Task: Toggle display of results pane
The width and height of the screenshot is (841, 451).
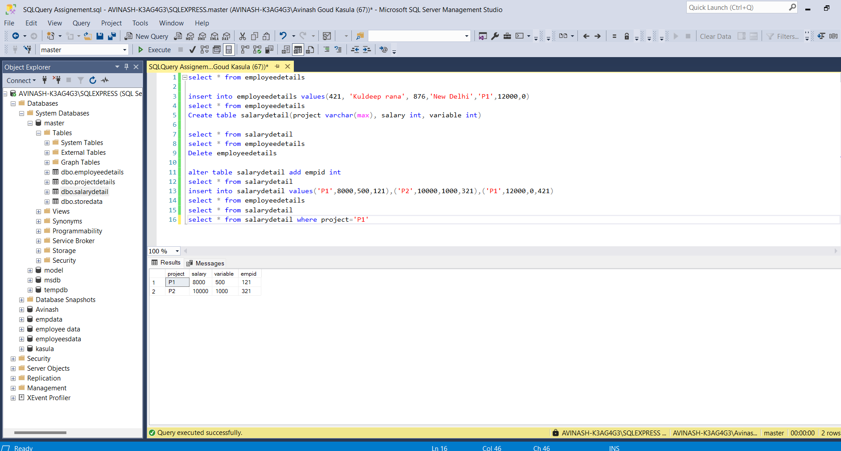Action: (228, 50)
